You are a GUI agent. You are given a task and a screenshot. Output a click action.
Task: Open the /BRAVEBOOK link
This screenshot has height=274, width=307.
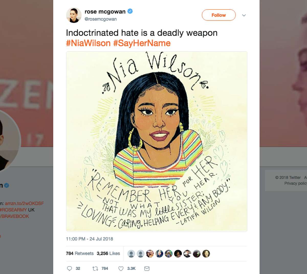pyautogui.click(x=14, y=216)
